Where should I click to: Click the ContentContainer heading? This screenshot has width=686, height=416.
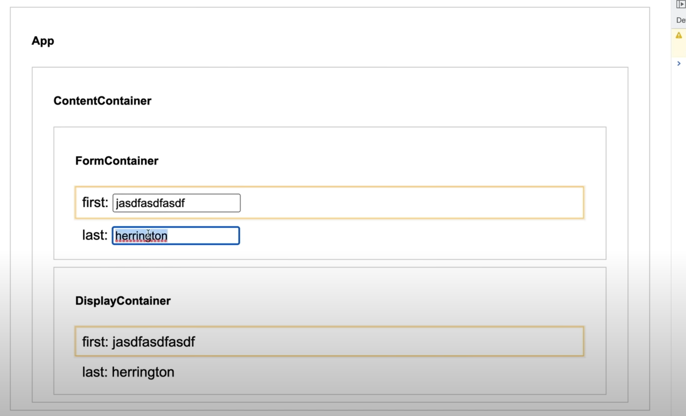102,101
